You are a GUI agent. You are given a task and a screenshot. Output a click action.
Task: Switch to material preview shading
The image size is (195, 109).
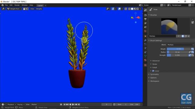135,9
